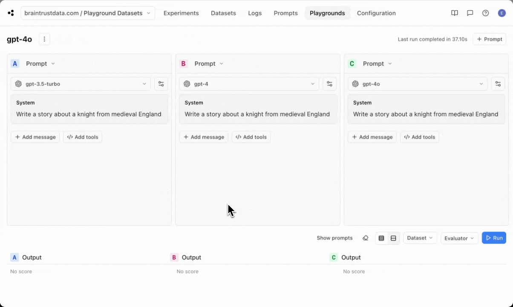Click the Run button
Image resolution: width=513 pixels, height=307 pixels.
coord(494,238)
